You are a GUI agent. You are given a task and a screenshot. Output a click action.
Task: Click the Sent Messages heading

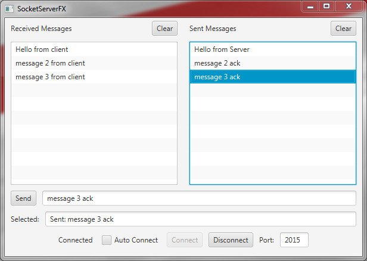tap(213, 29)
